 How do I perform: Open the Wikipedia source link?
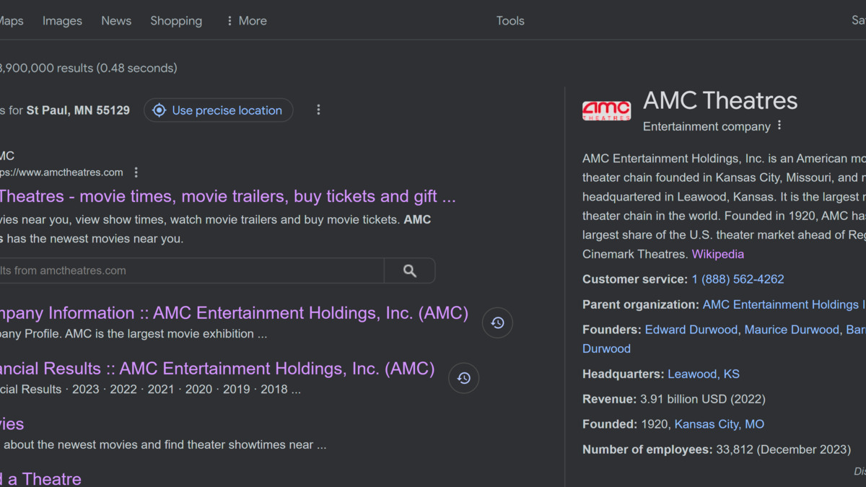(x=718, y=254)
